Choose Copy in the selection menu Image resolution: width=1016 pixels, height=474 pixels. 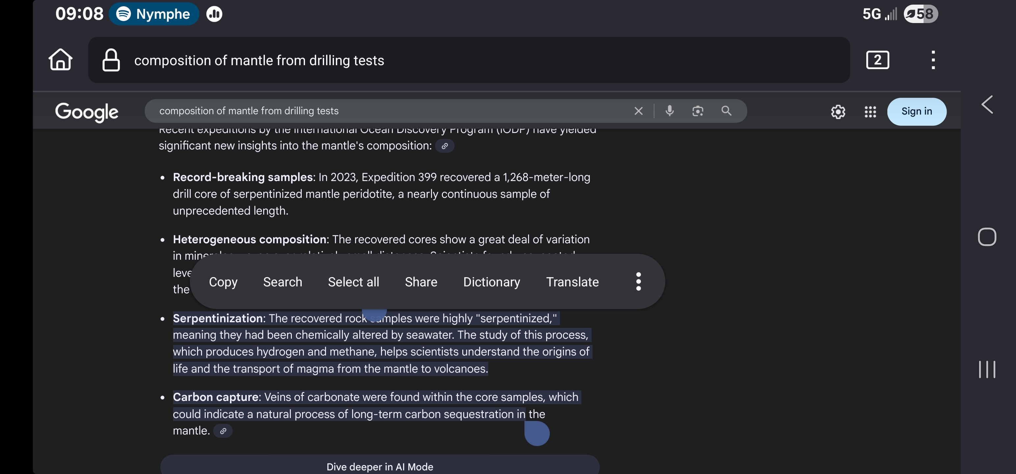(x=223, y=282)
